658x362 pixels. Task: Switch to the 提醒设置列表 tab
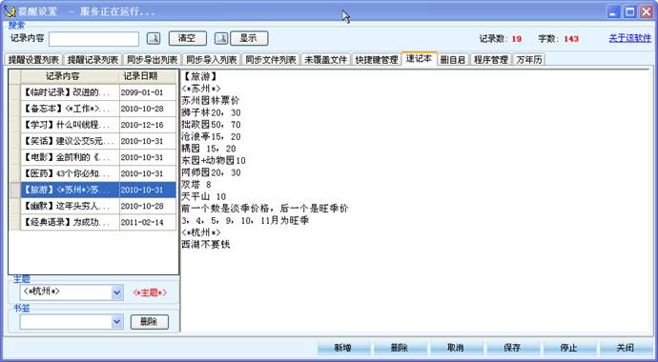pos(34,59)
